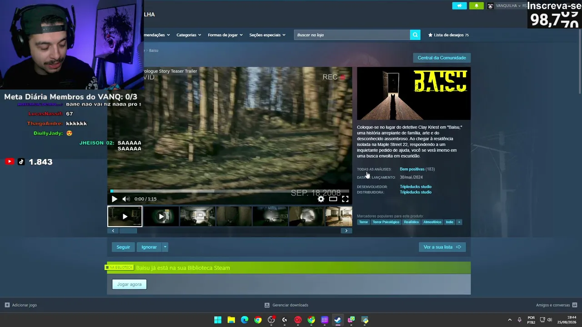Open the video player settings gear
Screen dimensions: 582x327
[321, 199]
